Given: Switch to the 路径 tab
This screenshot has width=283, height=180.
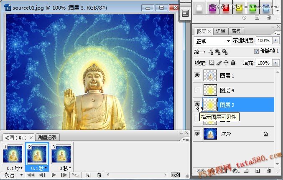Looking at the screenshot, I should 236,31.
